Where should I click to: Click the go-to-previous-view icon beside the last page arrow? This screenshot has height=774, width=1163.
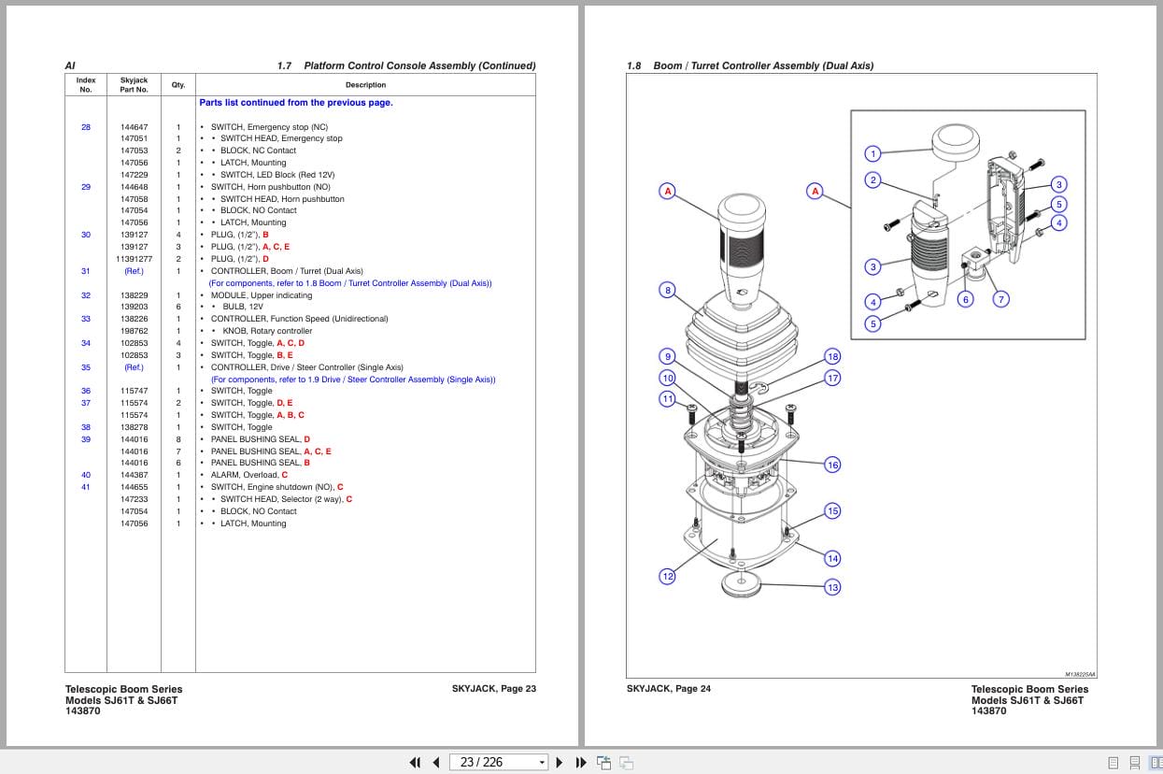[604, 763]
